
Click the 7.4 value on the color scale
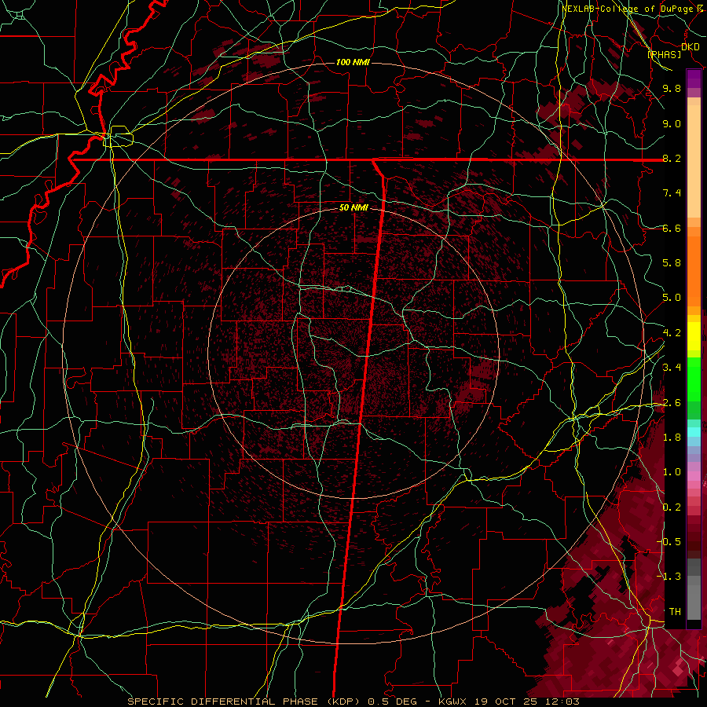672,193
